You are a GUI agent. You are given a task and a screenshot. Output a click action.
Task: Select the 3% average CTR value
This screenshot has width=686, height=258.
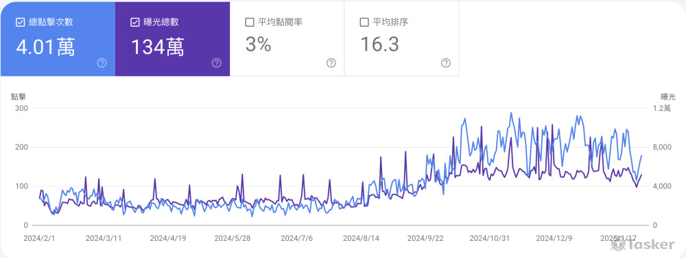[x=258, y=44]
